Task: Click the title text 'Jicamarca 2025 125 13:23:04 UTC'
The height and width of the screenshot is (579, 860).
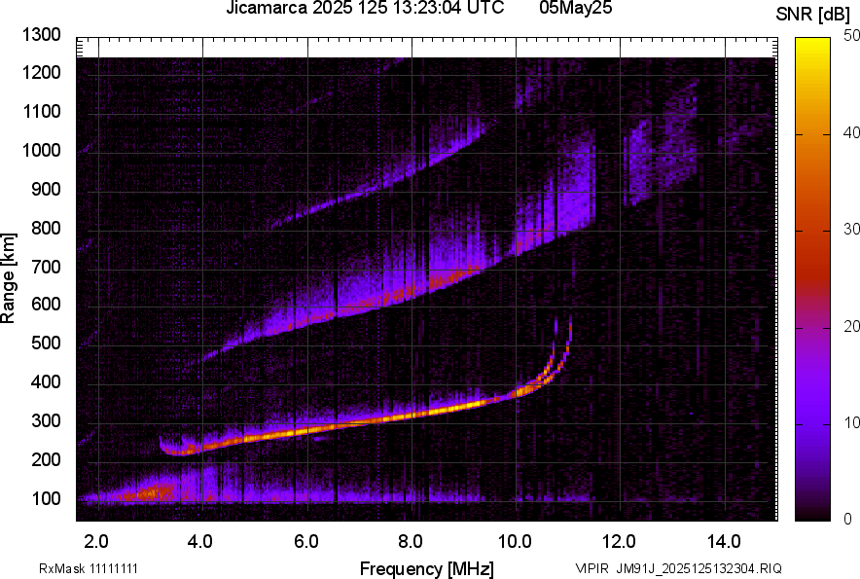Action: pyautogui.click(x=365, y=8)
